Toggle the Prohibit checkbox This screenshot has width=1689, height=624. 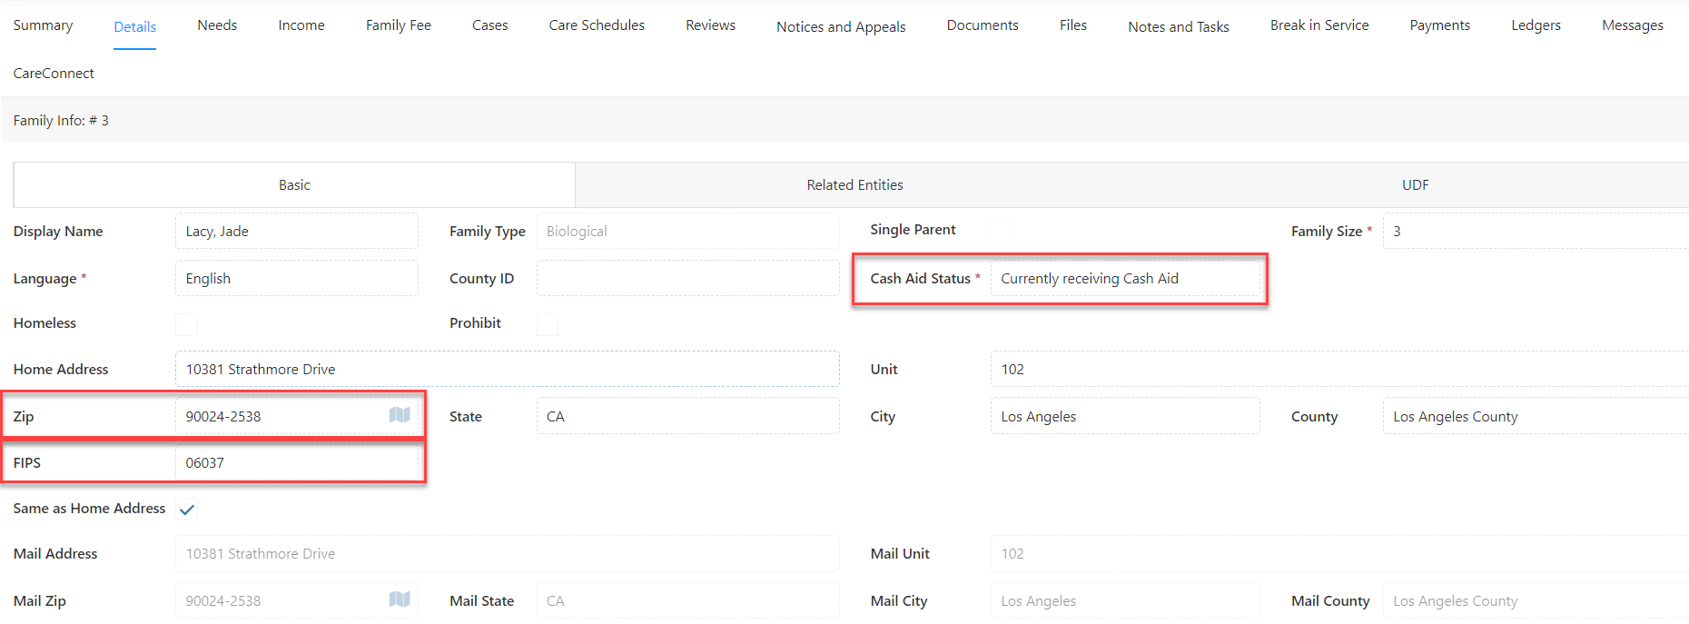[x=548, y=324]
